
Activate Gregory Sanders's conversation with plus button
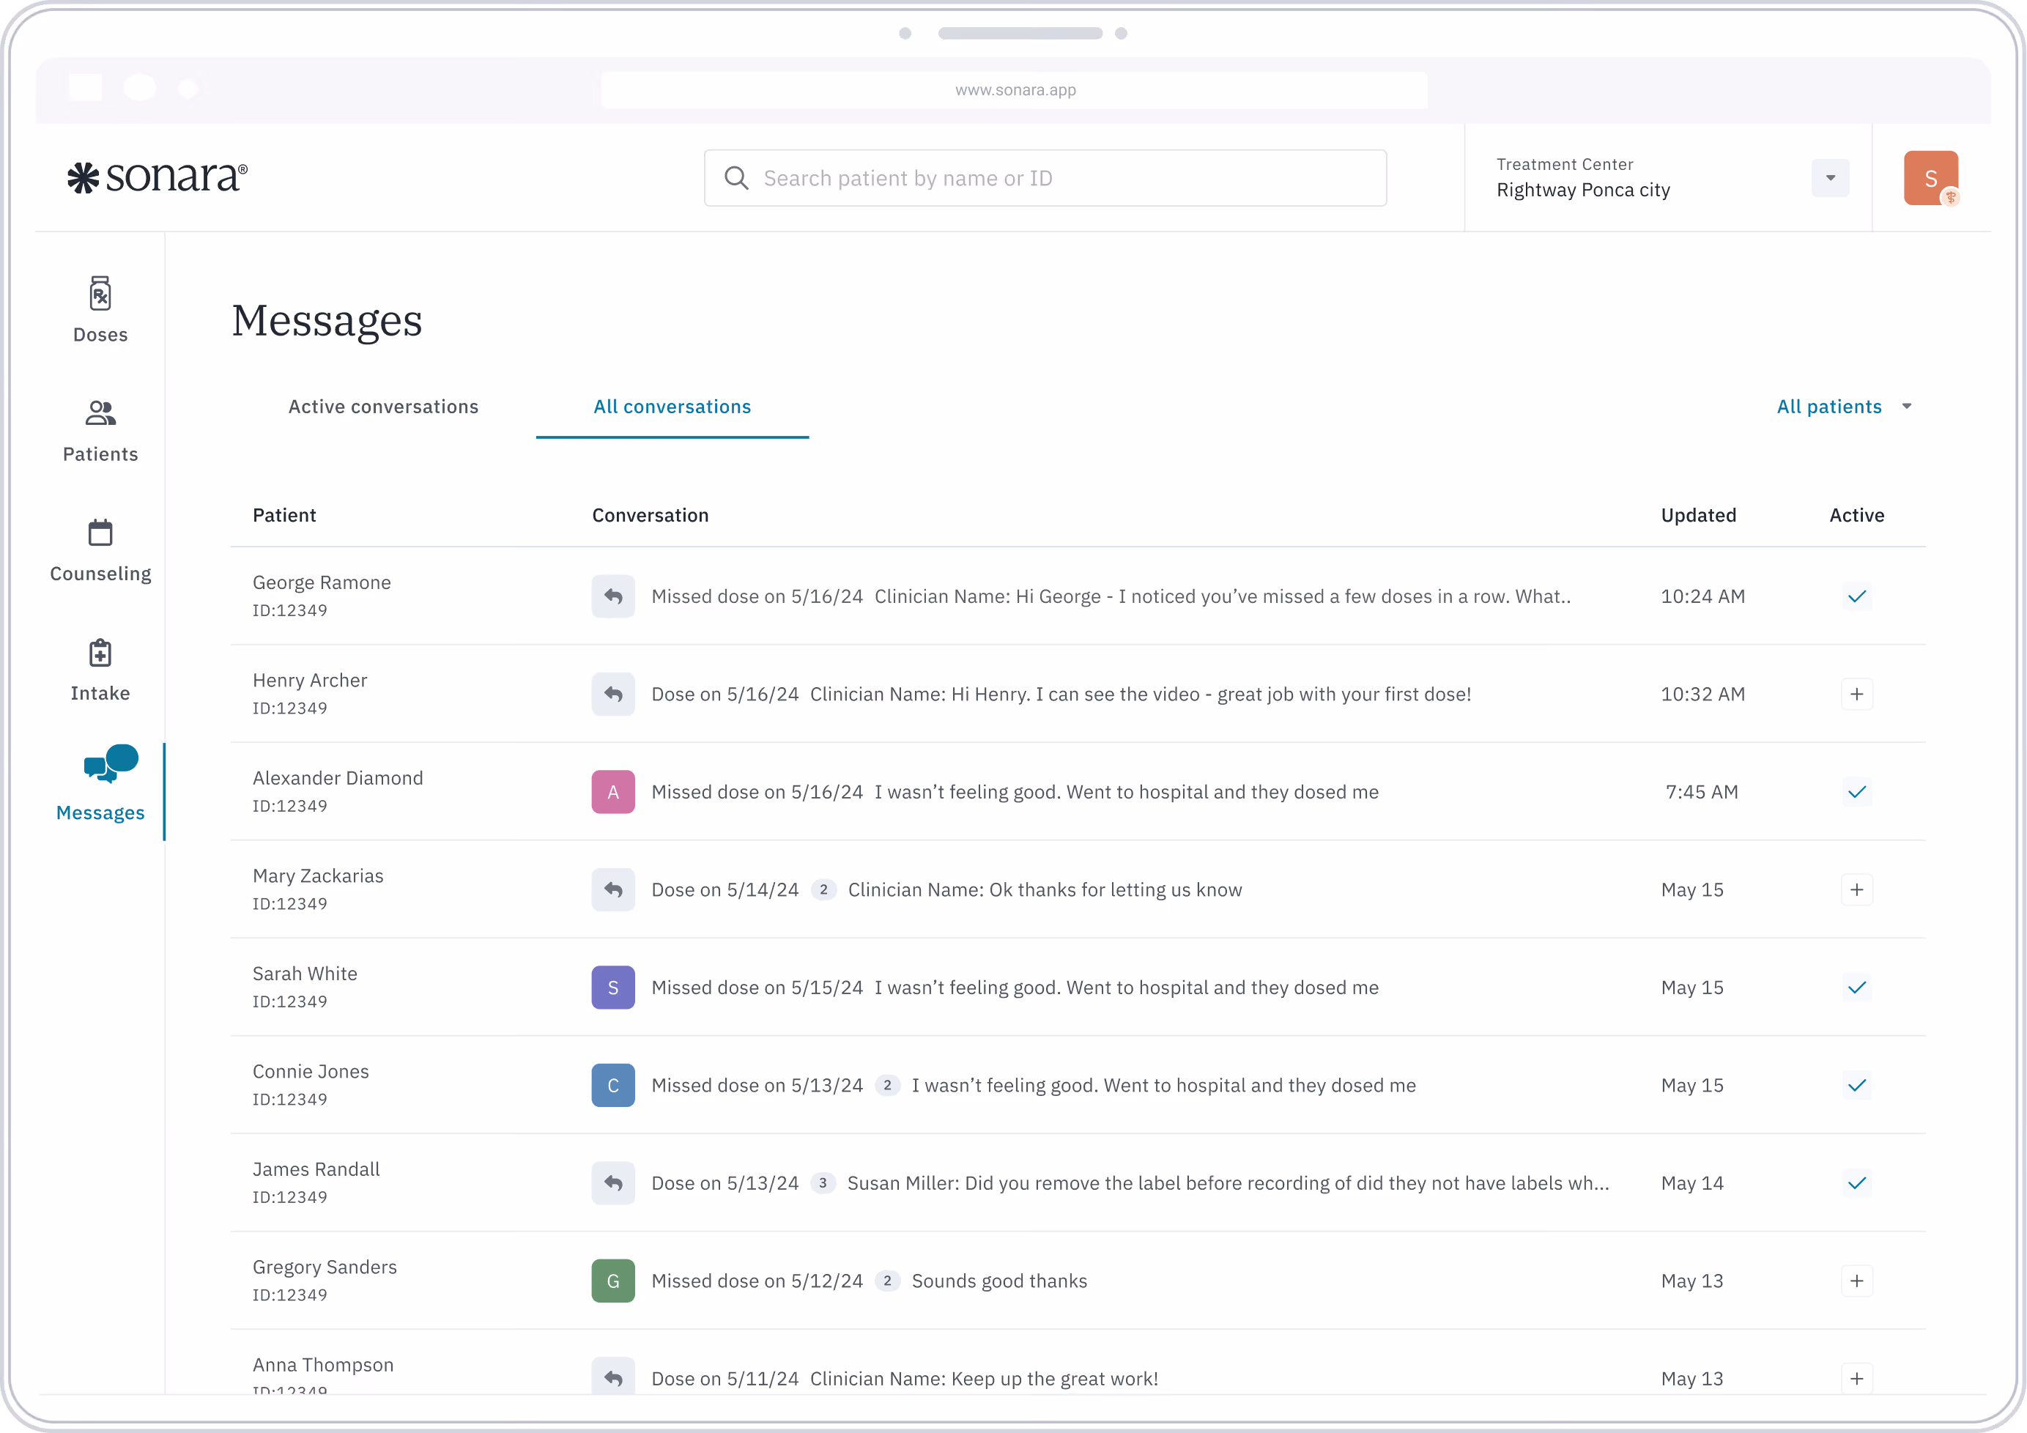[1856, 1281]
